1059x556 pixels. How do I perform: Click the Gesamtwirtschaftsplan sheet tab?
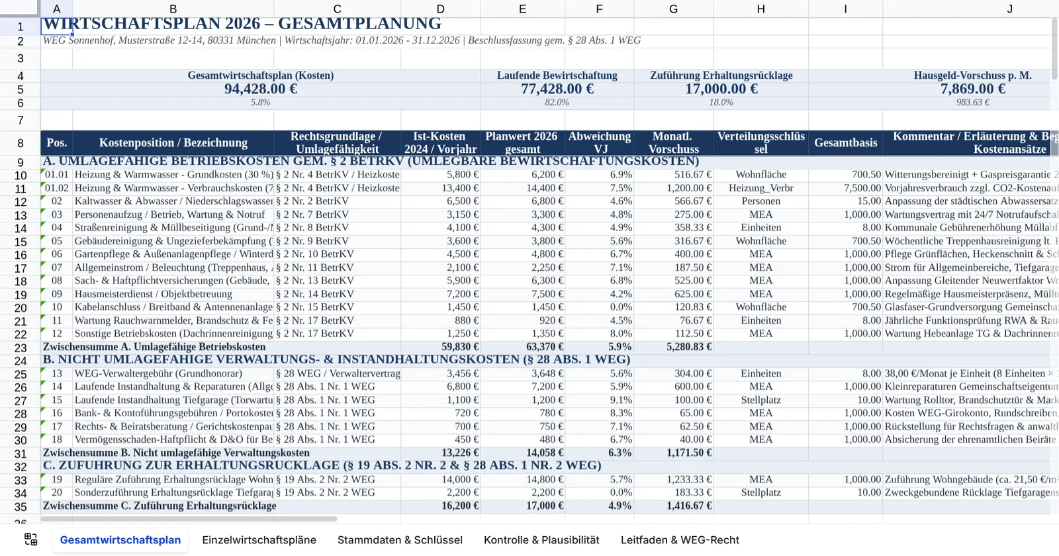pyautogui.click(x=120, y=540)
